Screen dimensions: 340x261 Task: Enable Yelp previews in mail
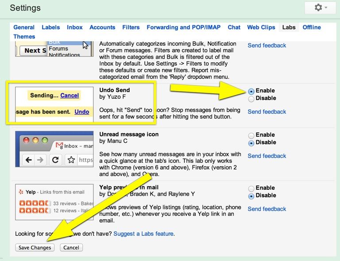251,188
